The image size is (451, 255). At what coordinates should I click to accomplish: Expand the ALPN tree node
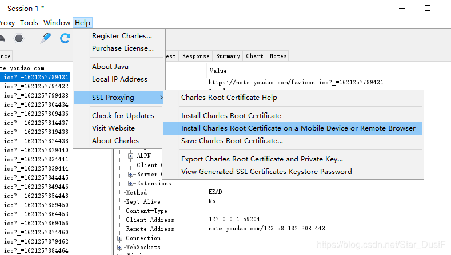pos(130,156)
